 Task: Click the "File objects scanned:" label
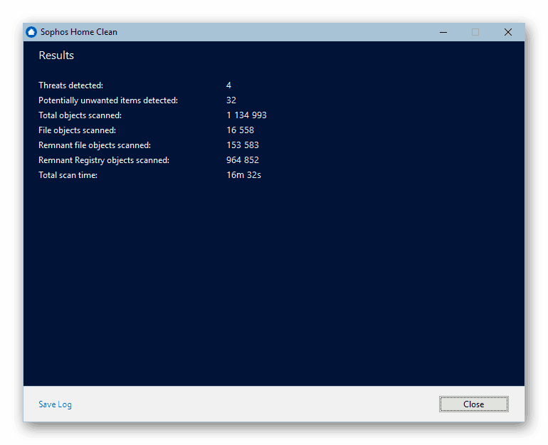[x=78, y=130]
